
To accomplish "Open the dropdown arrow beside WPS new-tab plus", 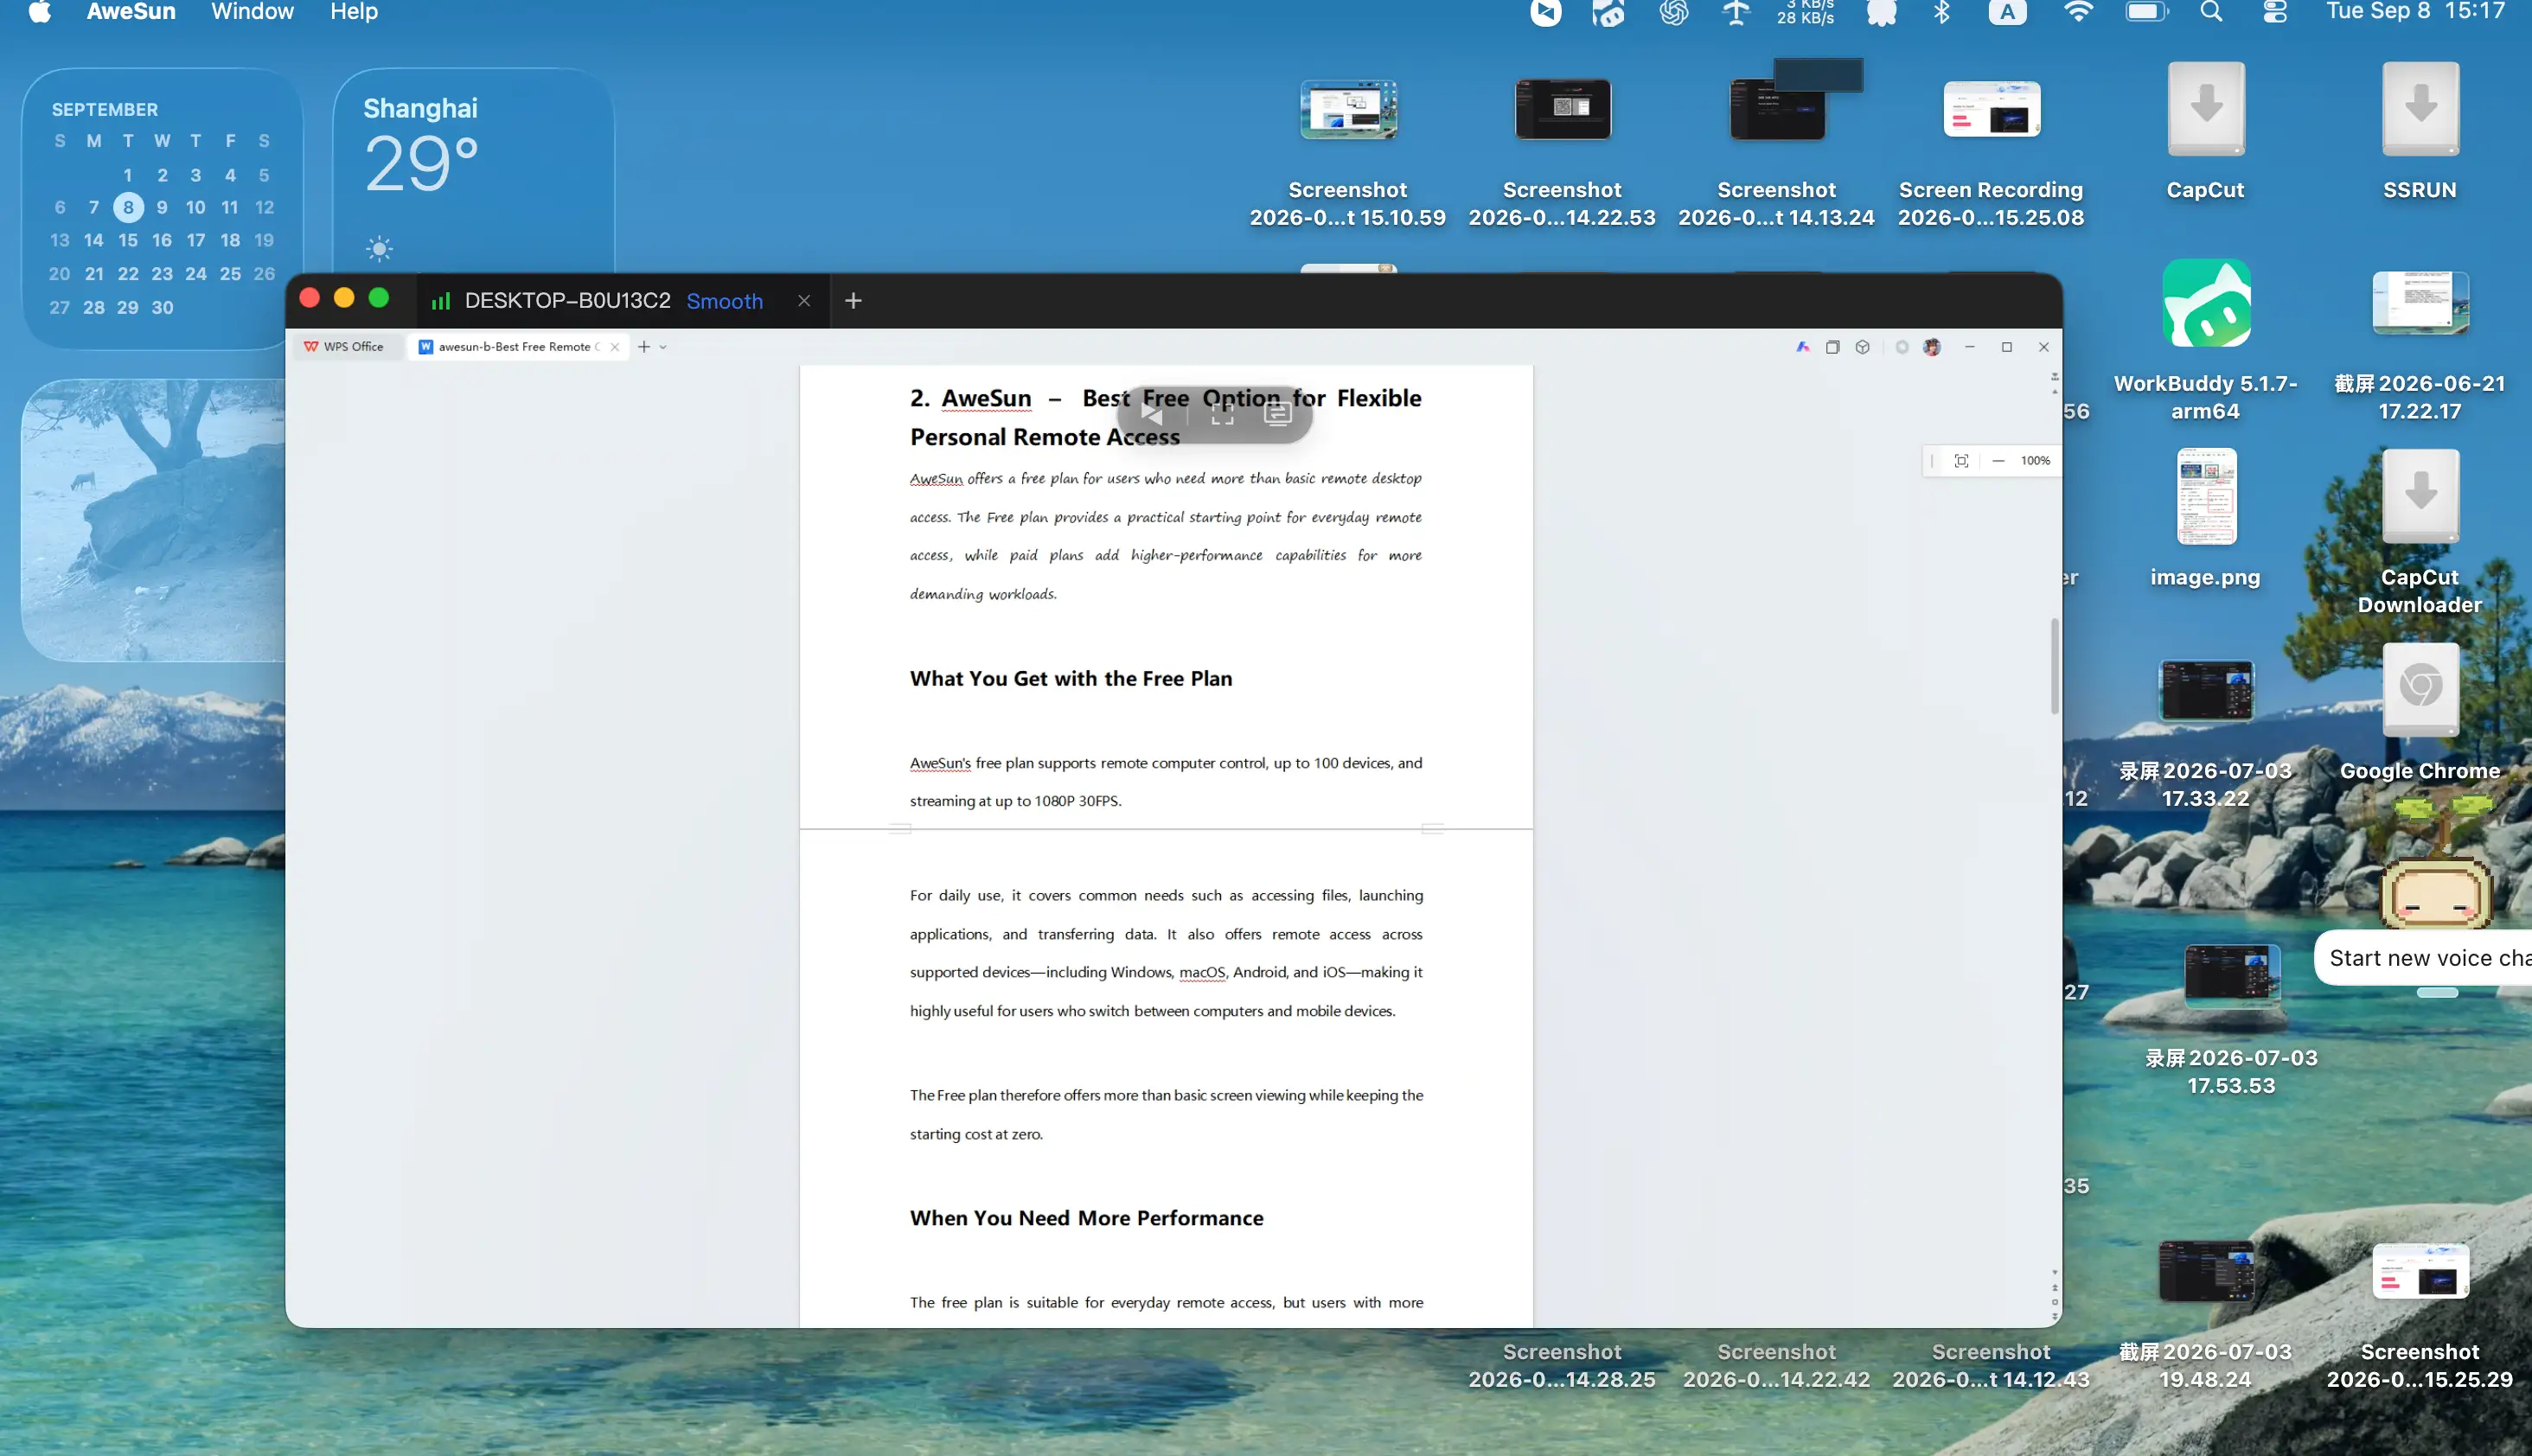I will (x=663, y=347).
